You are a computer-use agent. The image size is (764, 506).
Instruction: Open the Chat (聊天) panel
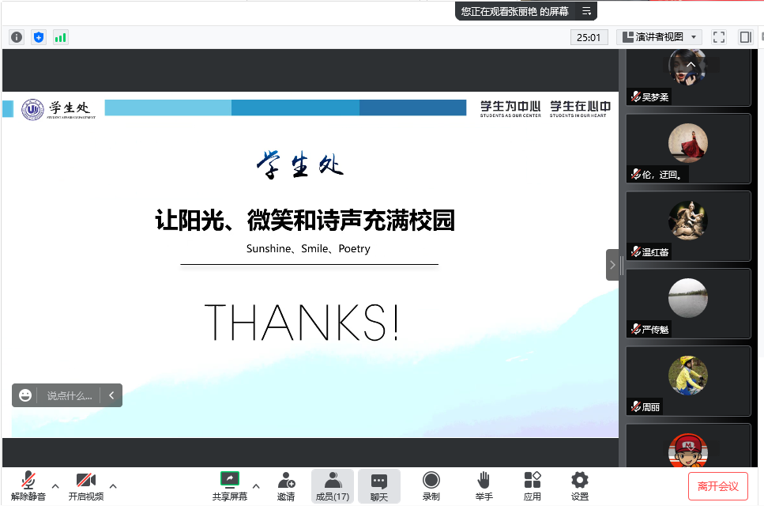[379, 486]
